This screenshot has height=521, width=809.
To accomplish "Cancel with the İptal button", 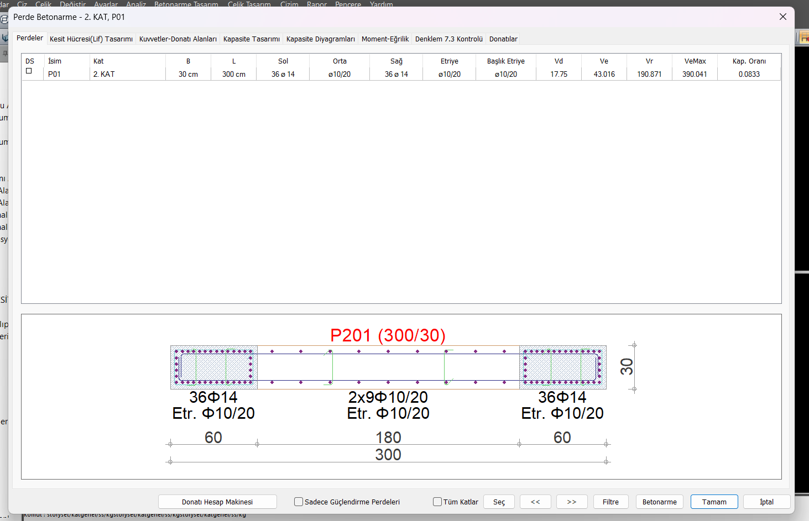I will click(x=766, y=502).
